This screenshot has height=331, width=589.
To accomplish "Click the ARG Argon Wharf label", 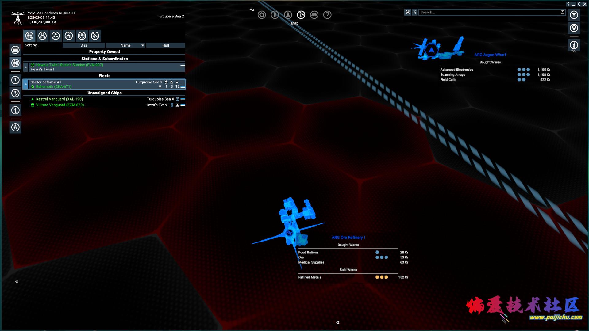I will pyautogui.click(x=490, y=55).
